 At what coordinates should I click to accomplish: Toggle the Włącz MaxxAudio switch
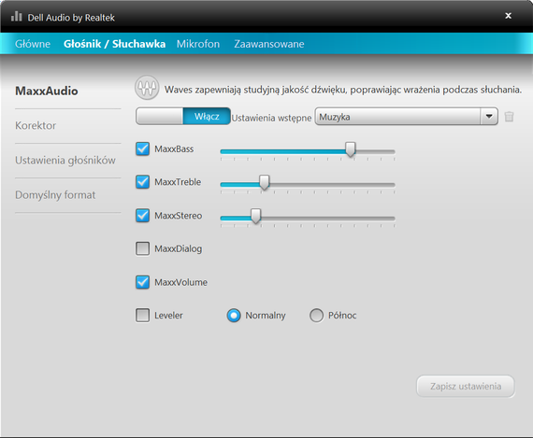pos(183,116)
